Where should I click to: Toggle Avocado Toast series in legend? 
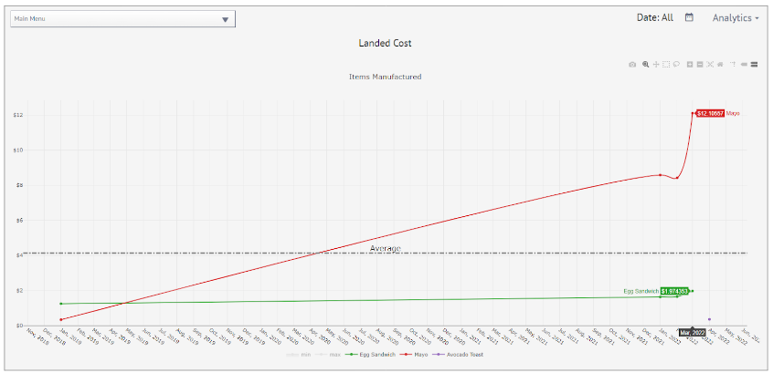460,354
